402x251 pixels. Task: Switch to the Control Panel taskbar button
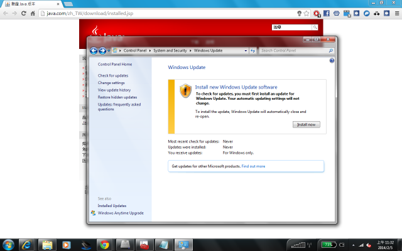pyautogui.click(x=183, y=245)
